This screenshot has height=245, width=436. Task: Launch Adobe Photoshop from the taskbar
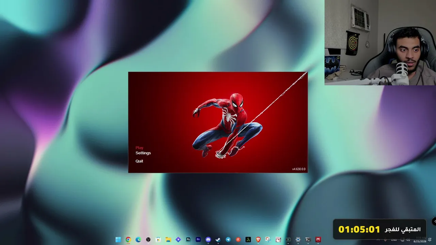[x=188, y=240]
